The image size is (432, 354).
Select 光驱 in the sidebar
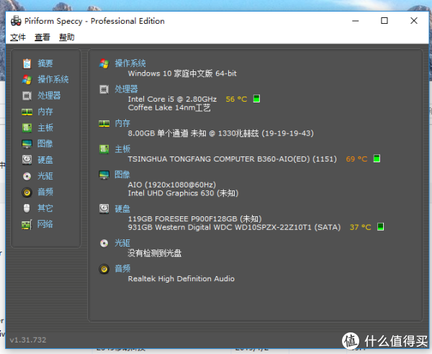(45, 176)
